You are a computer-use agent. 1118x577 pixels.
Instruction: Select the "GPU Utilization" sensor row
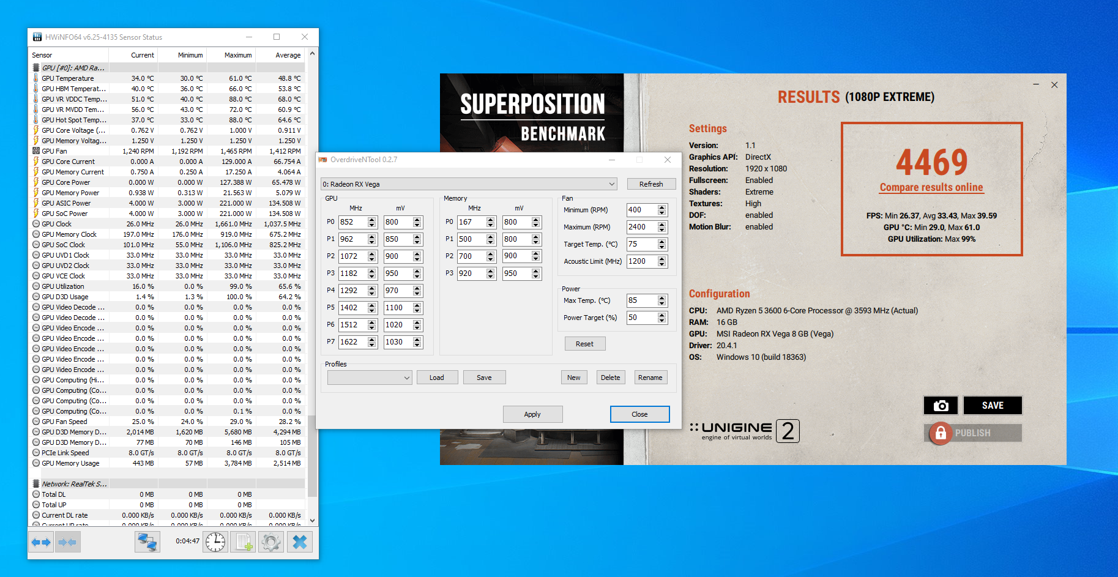(x=168, y=286)
